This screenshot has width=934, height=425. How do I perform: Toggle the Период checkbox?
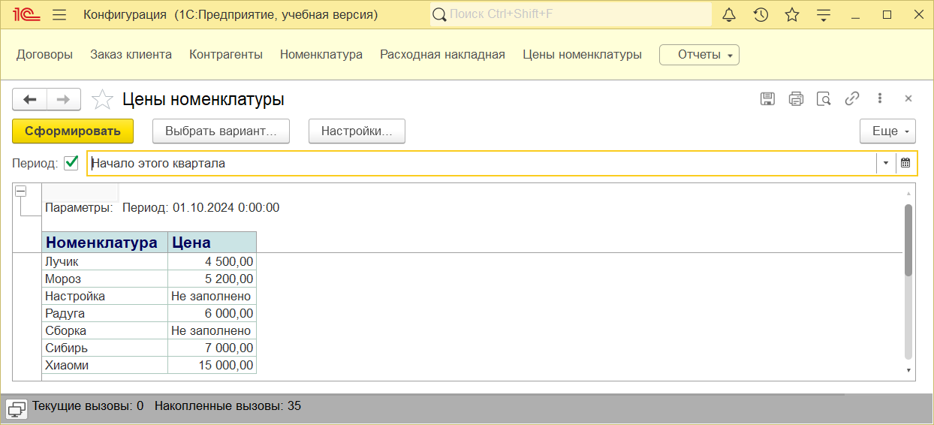coord(71,163)
